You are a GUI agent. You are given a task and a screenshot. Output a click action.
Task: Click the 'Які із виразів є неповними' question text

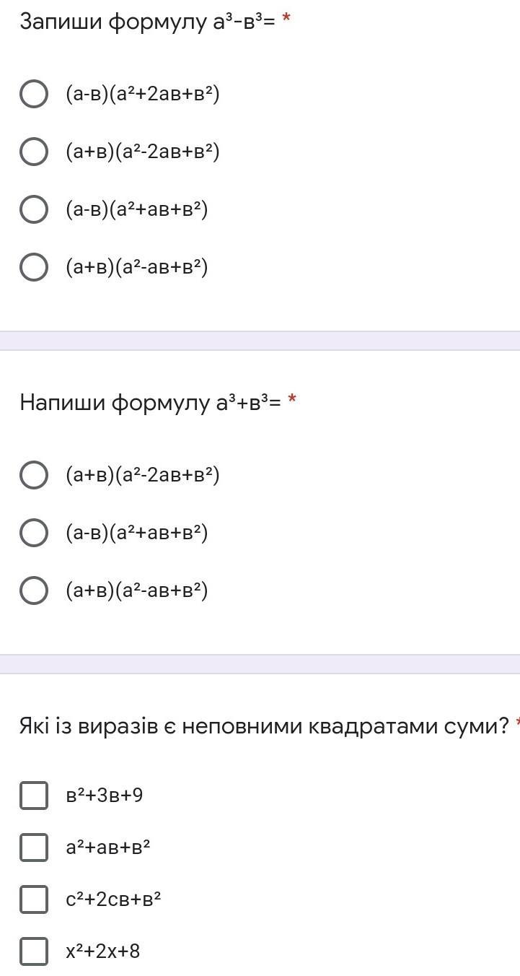(x=264, y=726)
